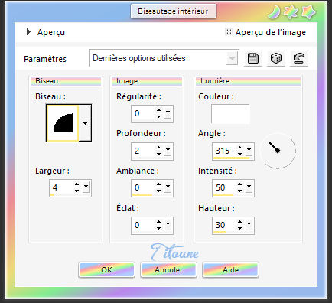
Task: Toggle the Aperçu de l'image checkbox
Action: 229,31
